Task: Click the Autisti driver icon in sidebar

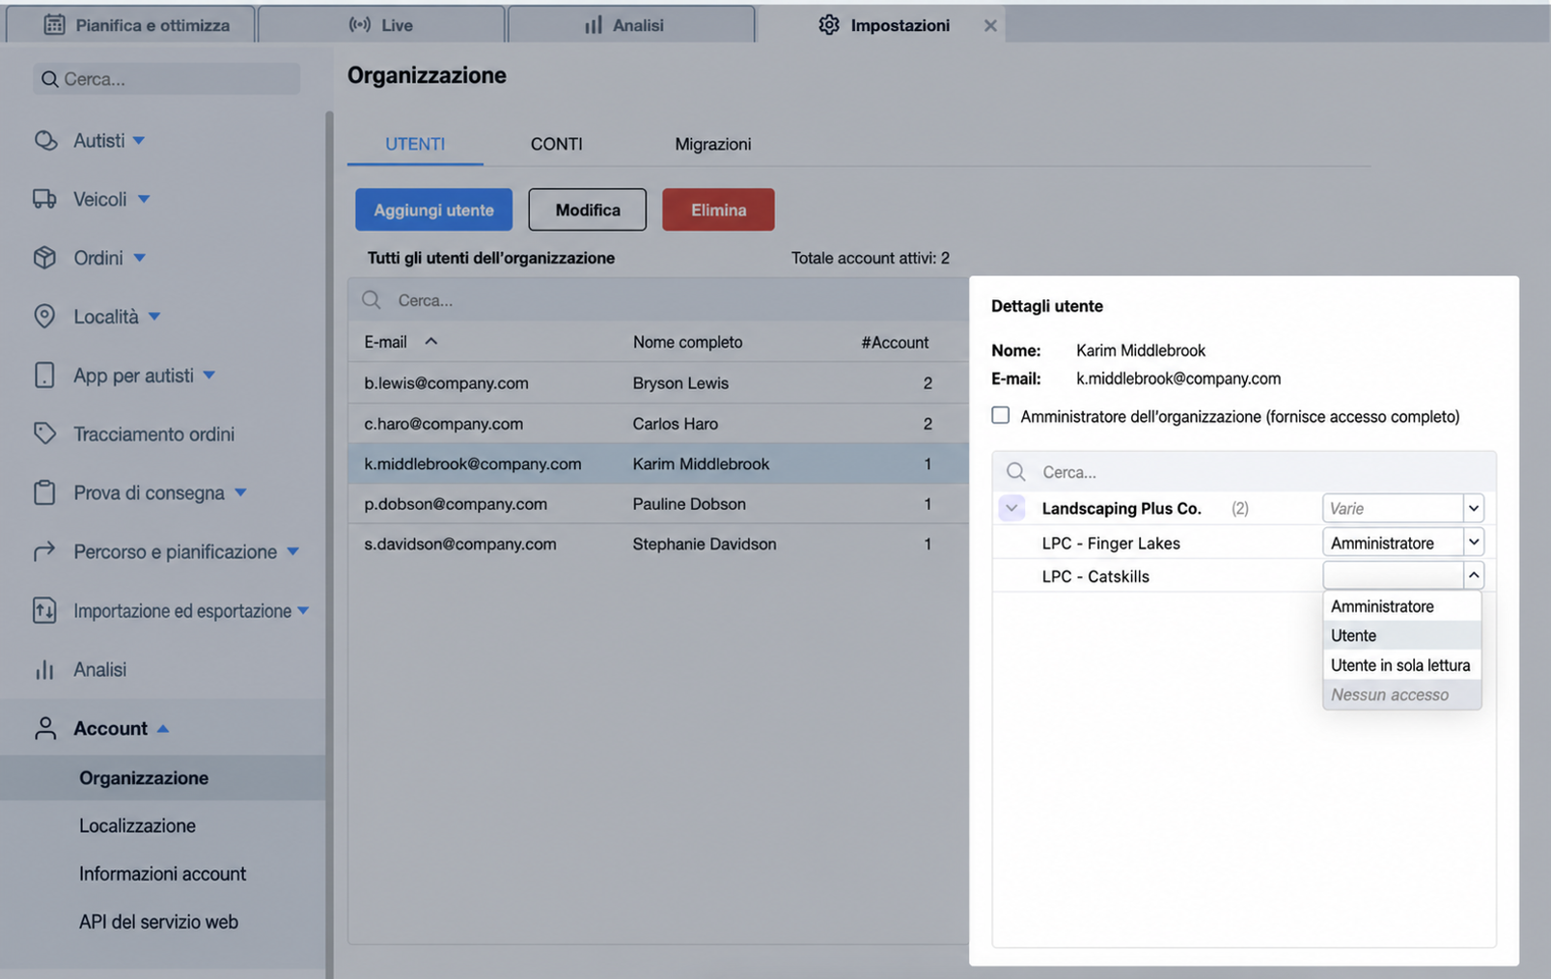Action: 44,141
